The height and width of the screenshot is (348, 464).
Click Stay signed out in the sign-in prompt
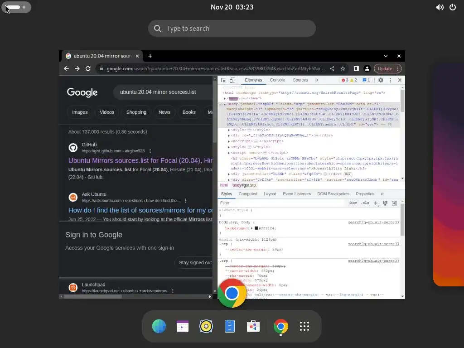tap(194, 262)
